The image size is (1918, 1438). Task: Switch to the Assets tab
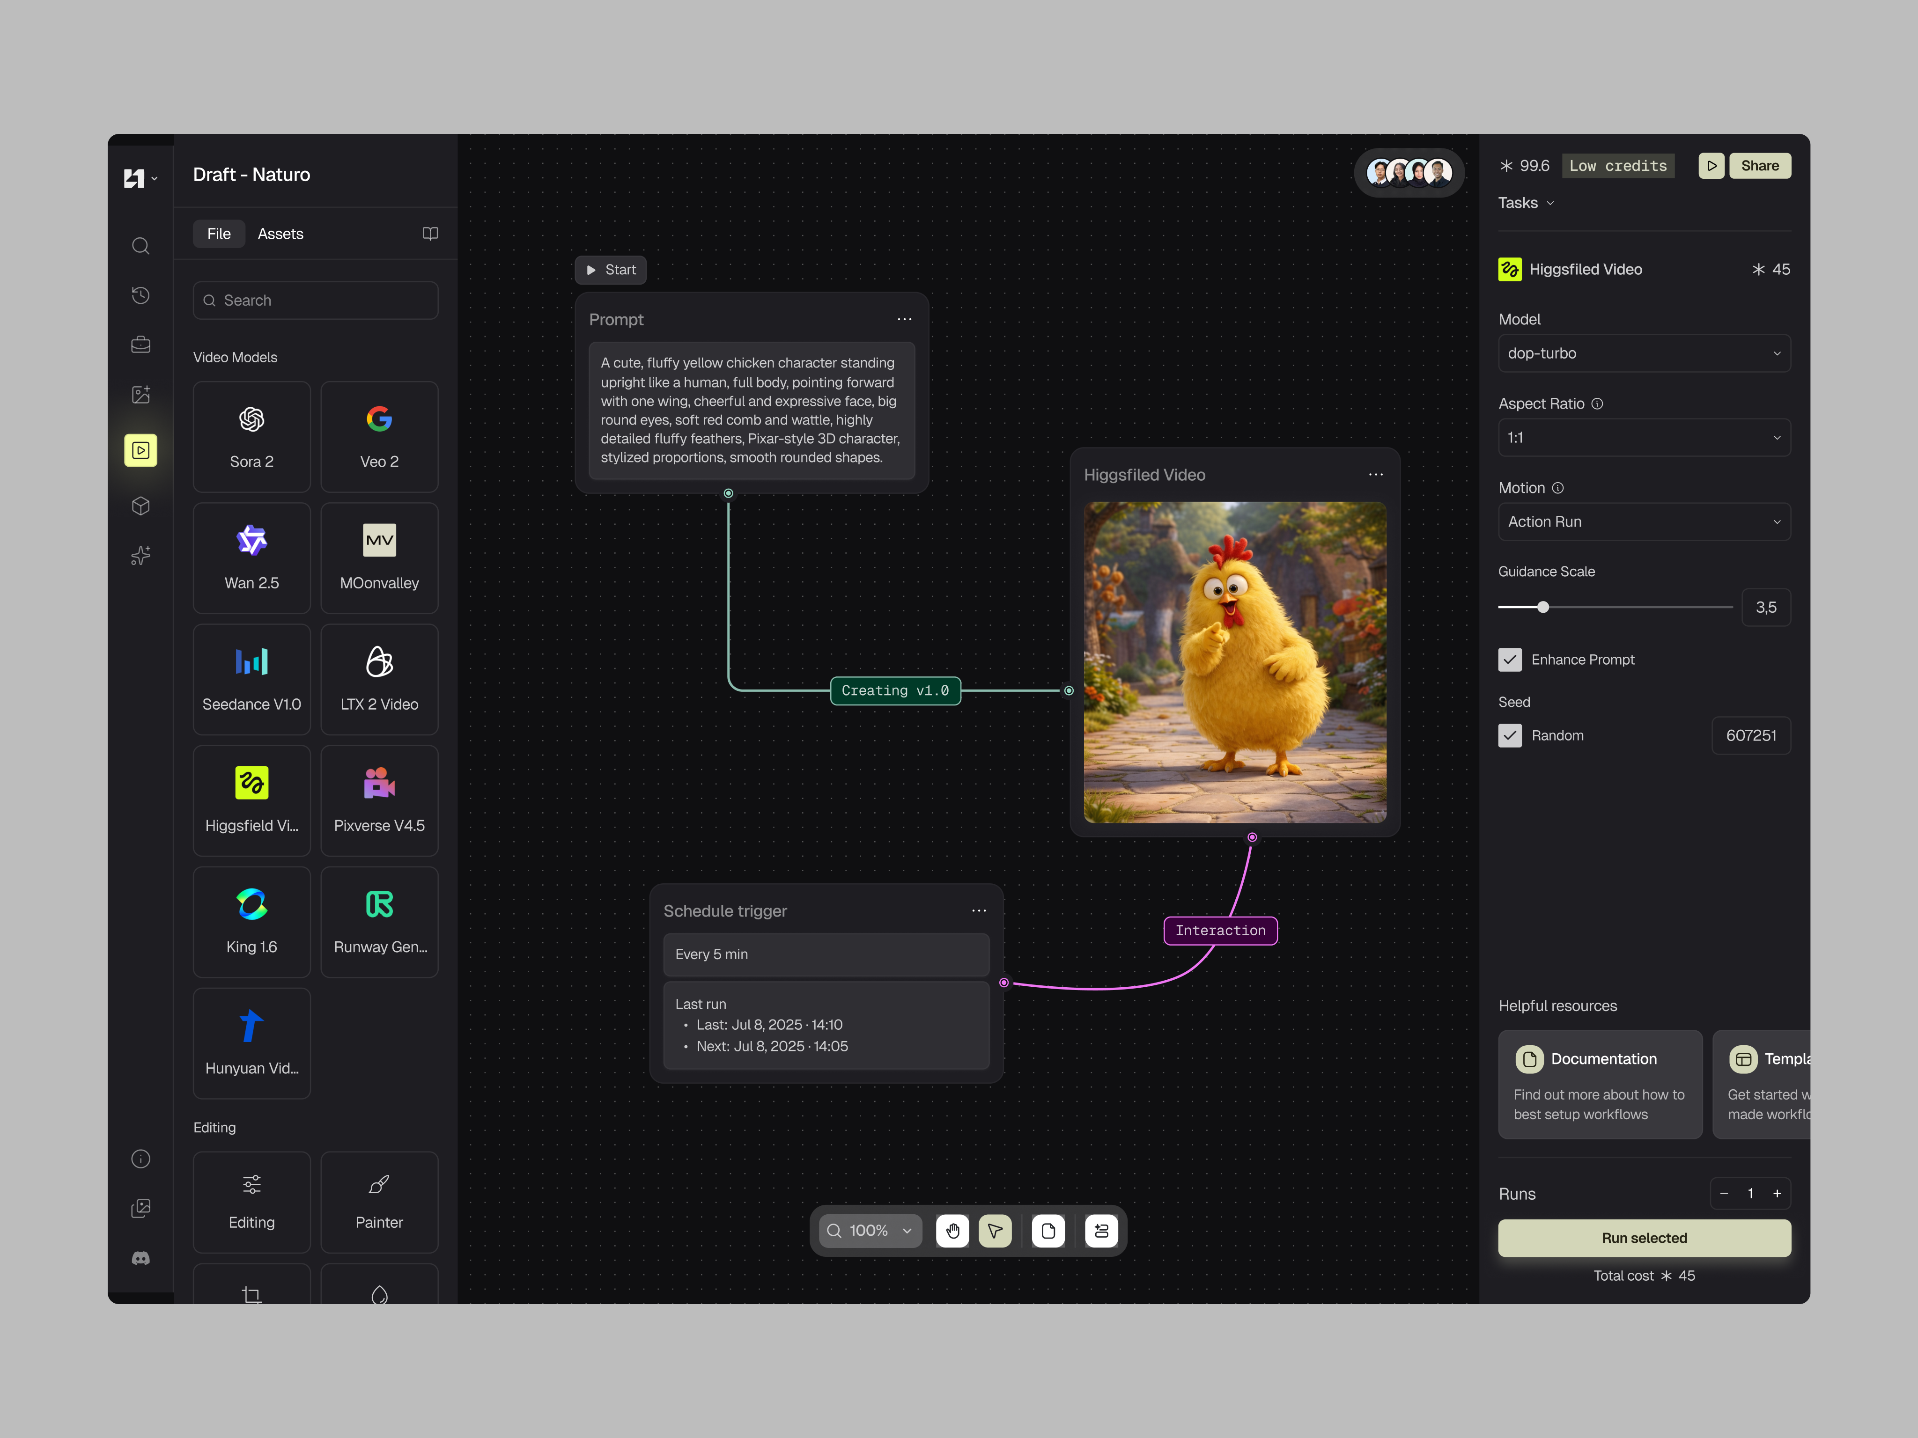point(280,233)
